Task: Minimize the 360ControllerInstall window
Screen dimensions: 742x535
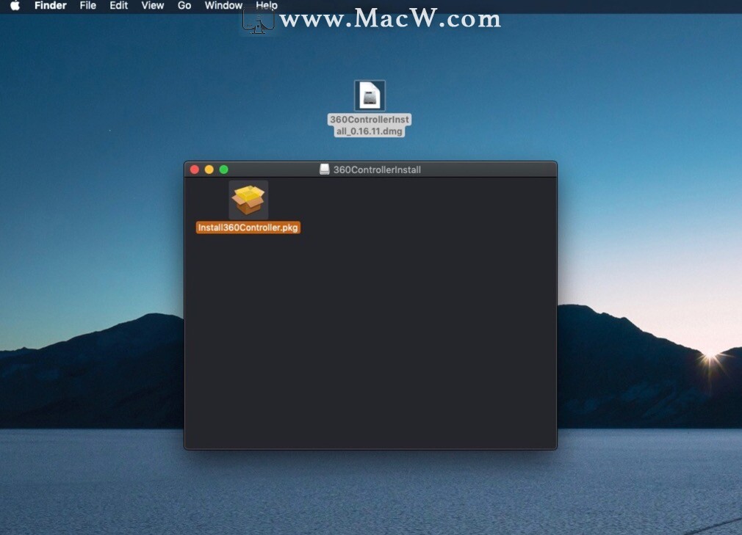Action: point(209,170)
